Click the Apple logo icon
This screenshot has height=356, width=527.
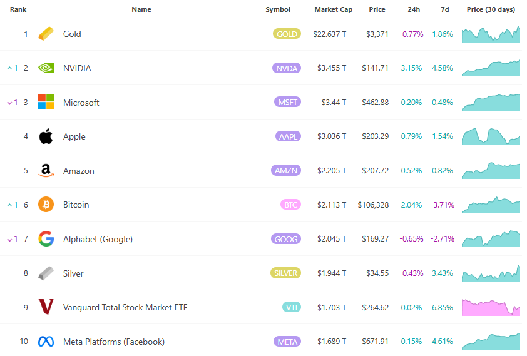(x=46, y=136)
